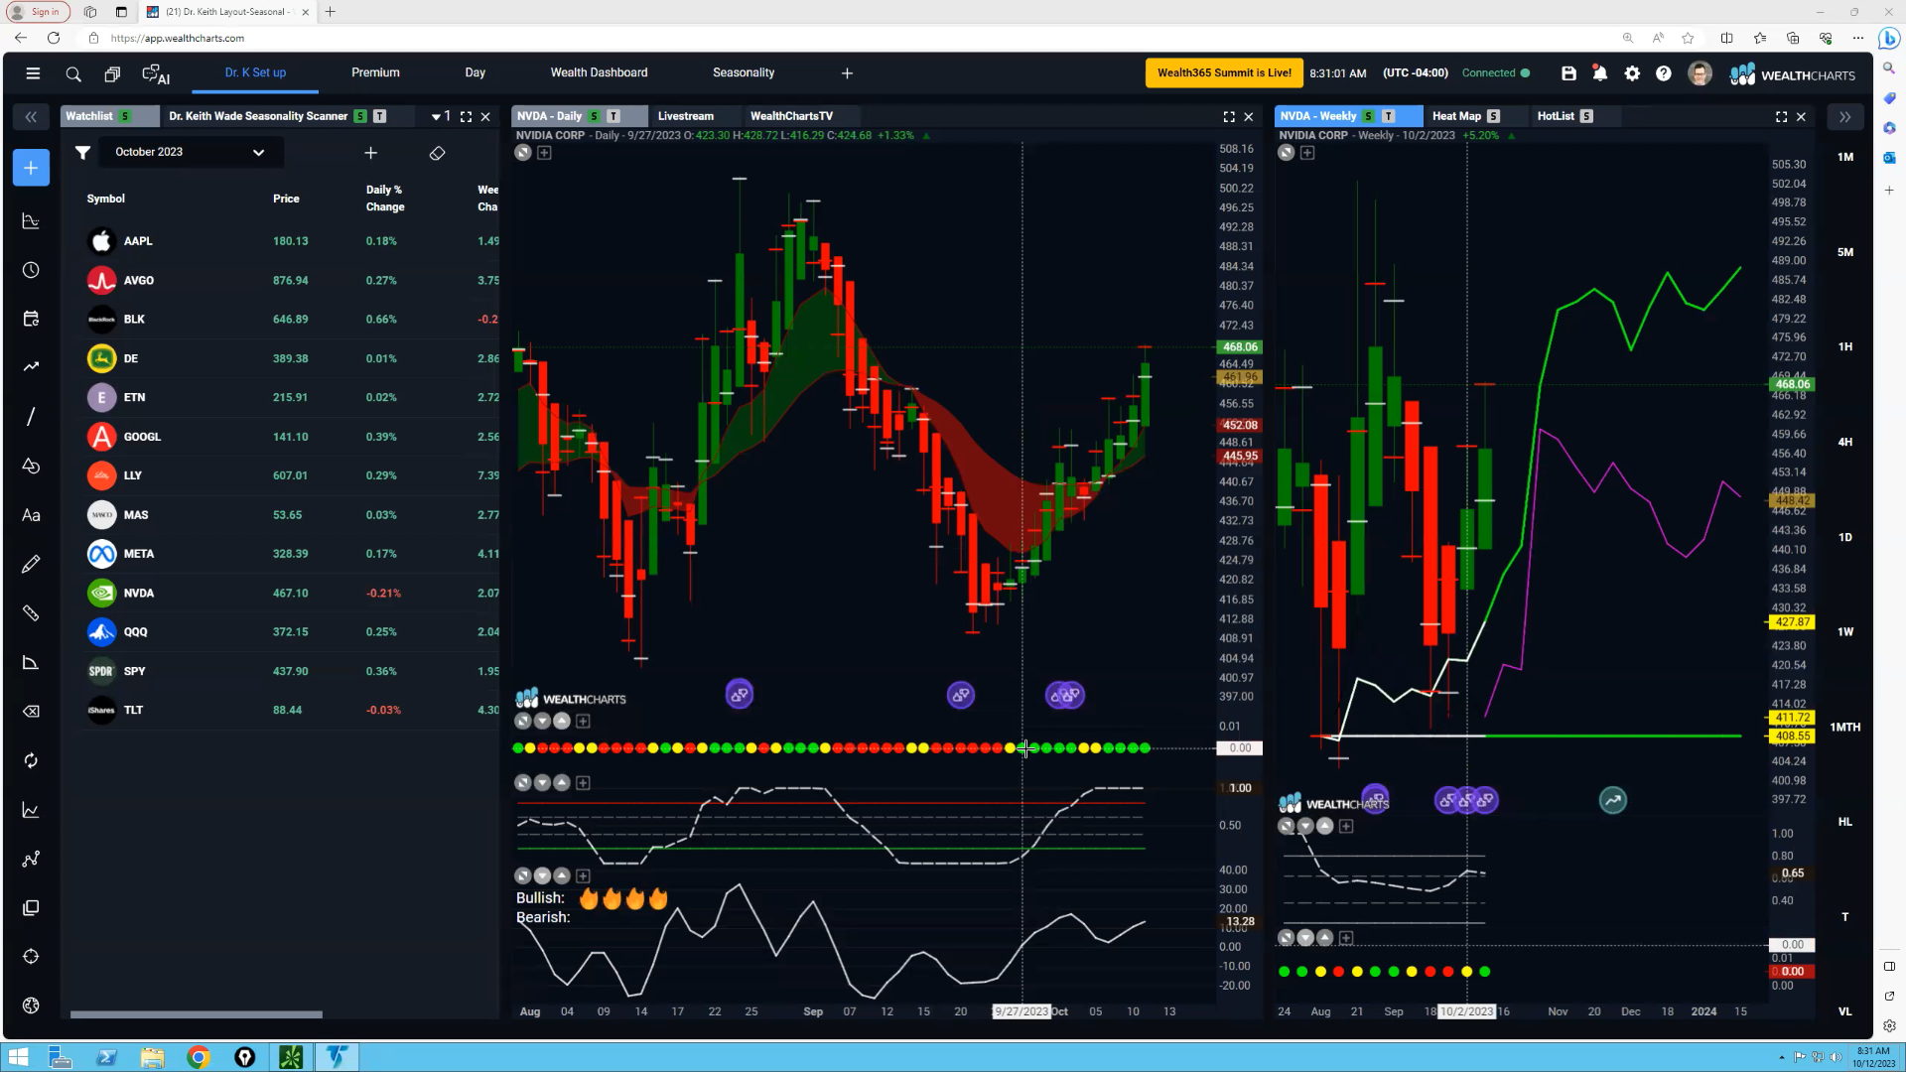Open the user profile avatar

(1700, 73)
